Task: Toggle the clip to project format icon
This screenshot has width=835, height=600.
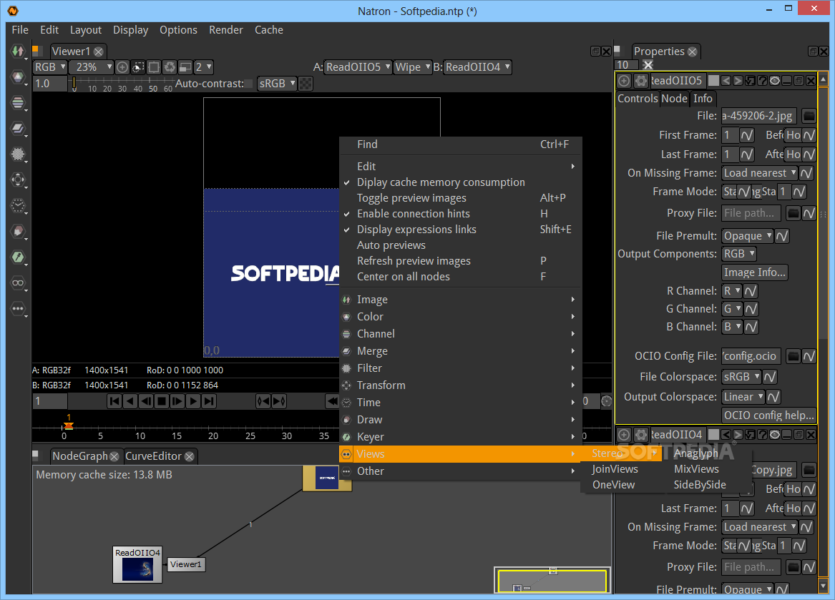Action: [138, 67]
